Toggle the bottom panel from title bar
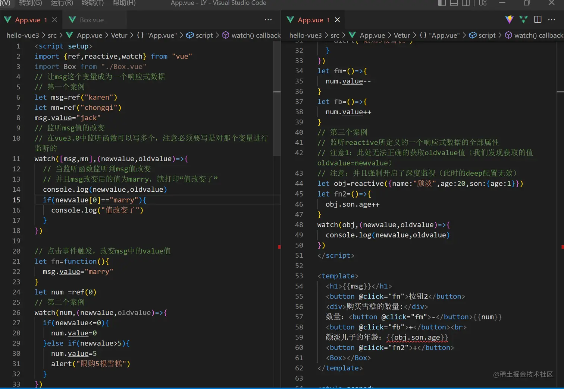This screenshot has width=564, height=389. click(454, 3)
